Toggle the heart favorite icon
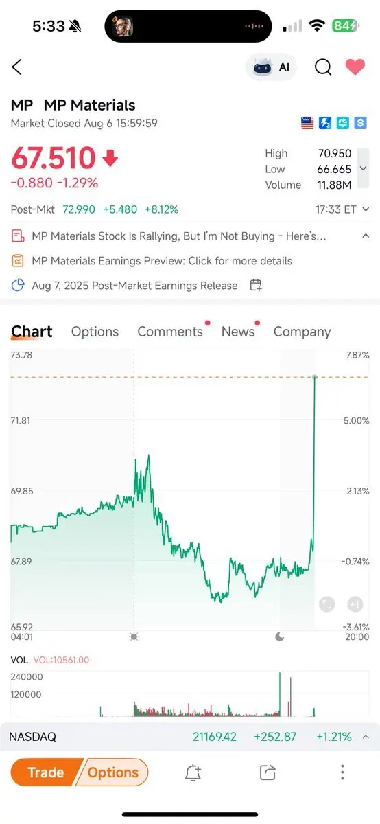Viewport: 380px width, 824px height. tap(355, 67)
